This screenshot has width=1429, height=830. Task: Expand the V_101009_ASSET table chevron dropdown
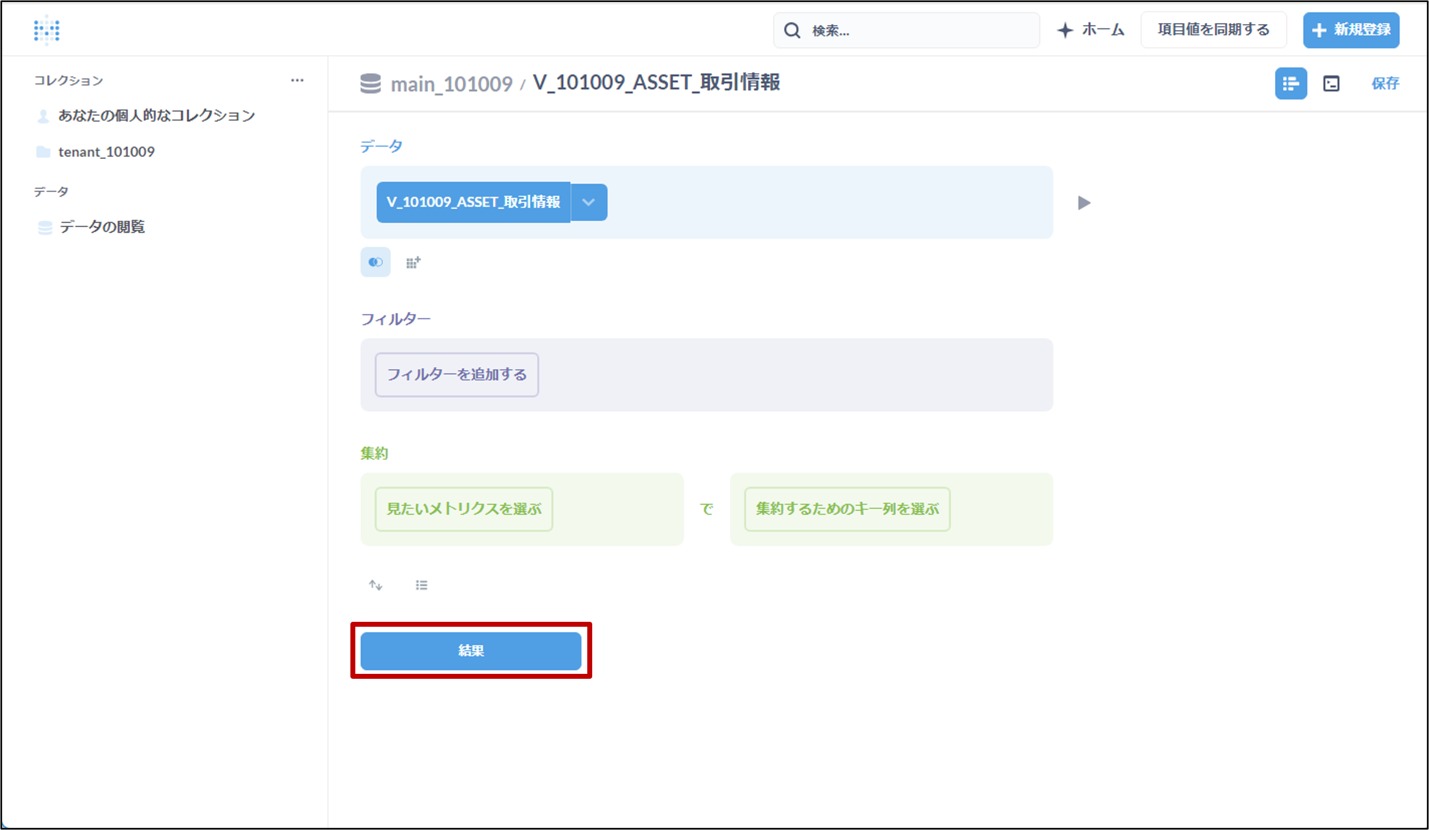pyautogui.click(x=588, y=202)
